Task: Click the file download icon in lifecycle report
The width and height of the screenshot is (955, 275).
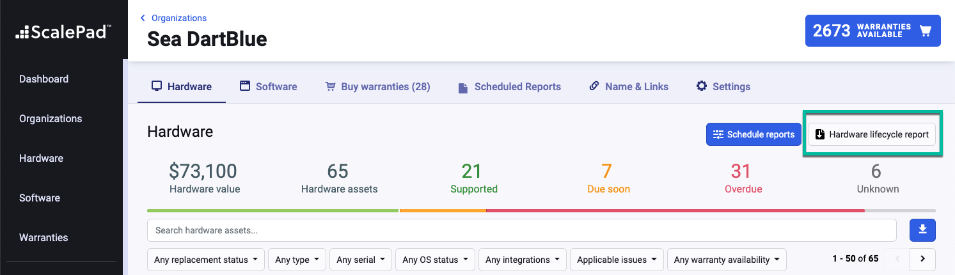Action: (x=820, y=134)
